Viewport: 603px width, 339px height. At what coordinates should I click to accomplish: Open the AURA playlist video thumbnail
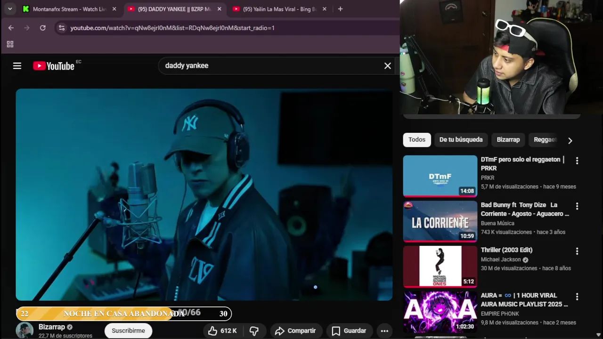[x=440, y=312]
